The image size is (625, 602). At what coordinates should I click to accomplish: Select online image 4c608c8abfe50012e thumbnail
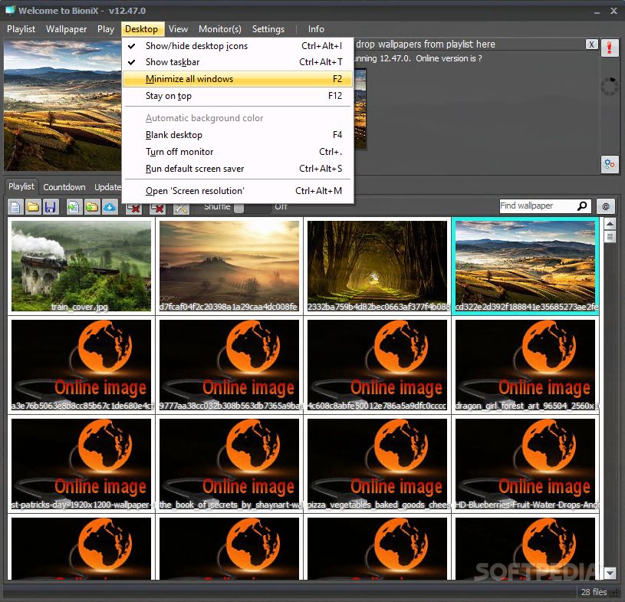coord(377,365)
